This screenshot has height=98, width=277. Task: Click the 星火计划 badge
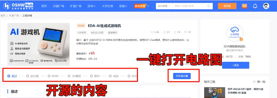point(140,6)
